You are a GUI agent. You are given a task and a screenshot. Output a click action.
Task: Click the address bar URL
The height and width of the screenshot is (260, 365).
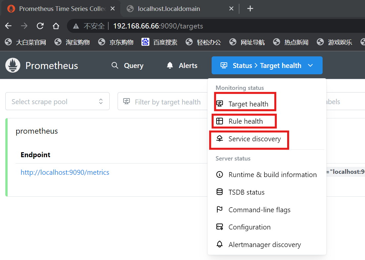click(x=158, y=26)
